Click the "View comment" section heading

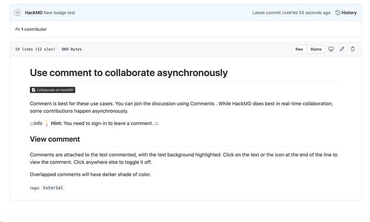tap(55, 139)
